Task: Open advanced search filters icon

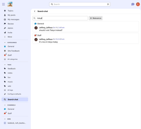Action: pyautogui.click(x=108, y=4)
